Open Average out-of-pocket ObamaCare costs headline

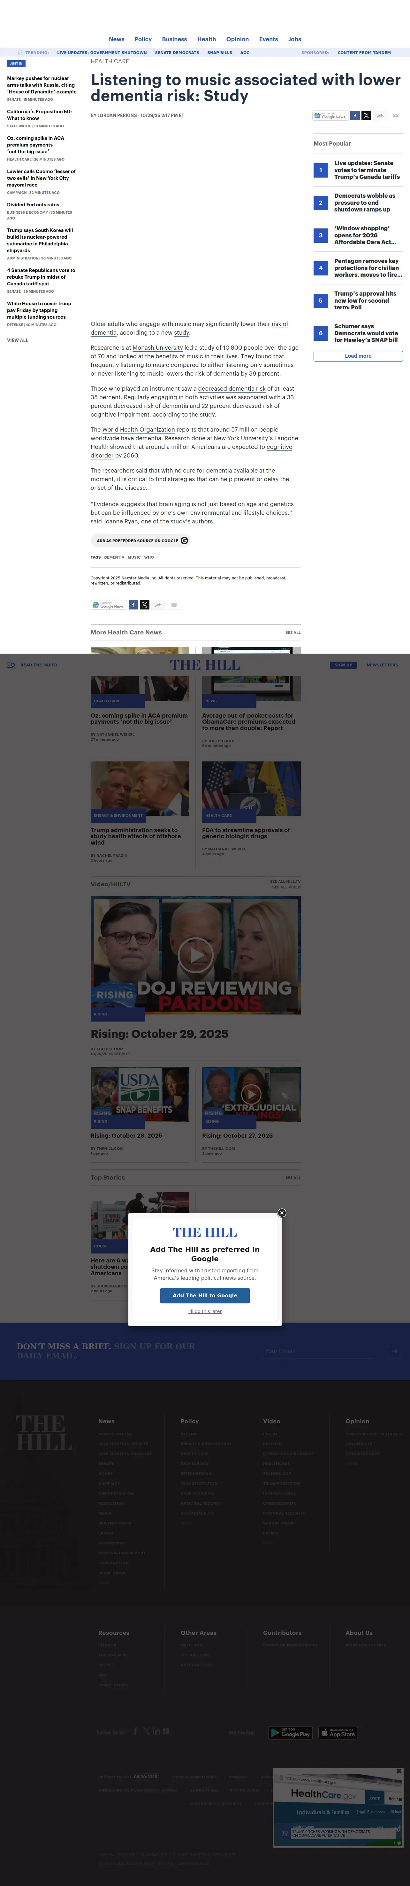tap(248, 722)
